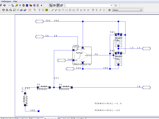Click the PD net label
This screenshot has width=159, height=119.
(x=96, y=54)
